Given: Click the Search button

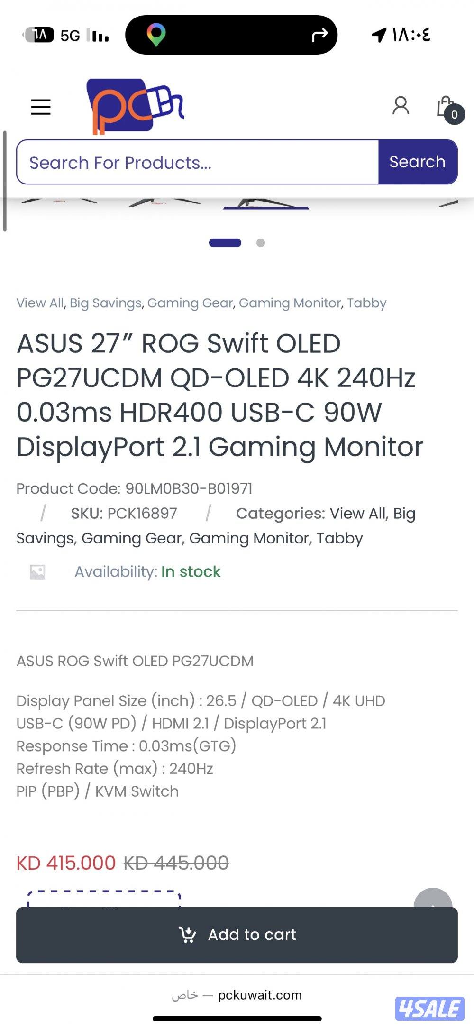Looking at the screenshot, I should [x=417, y=162].
